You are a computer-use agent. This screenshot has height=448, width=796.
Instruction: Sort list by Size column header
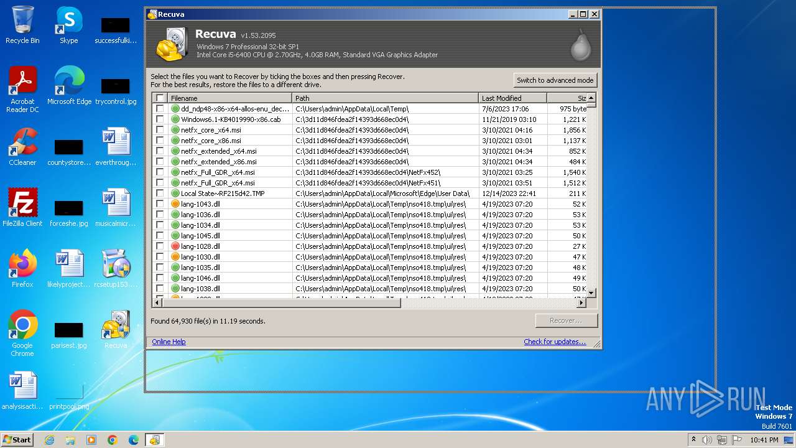(x=567, y=98)
